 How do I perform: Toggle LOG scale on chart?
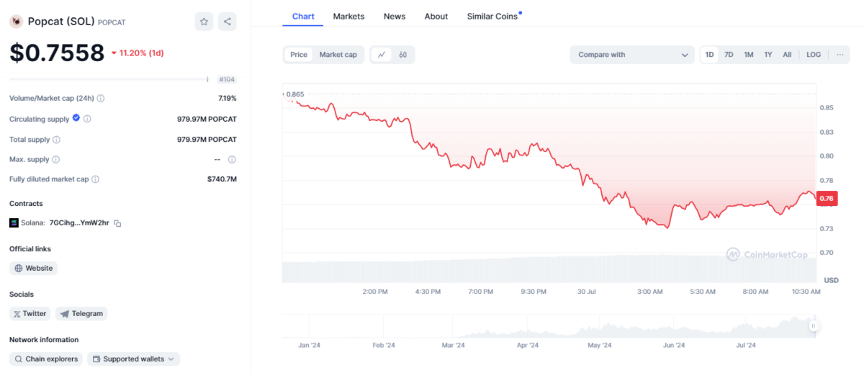(x=814, y=55)
